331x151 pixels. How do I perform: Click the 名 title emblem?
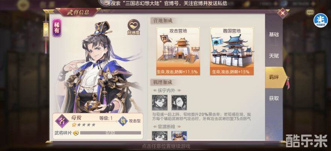62,121
